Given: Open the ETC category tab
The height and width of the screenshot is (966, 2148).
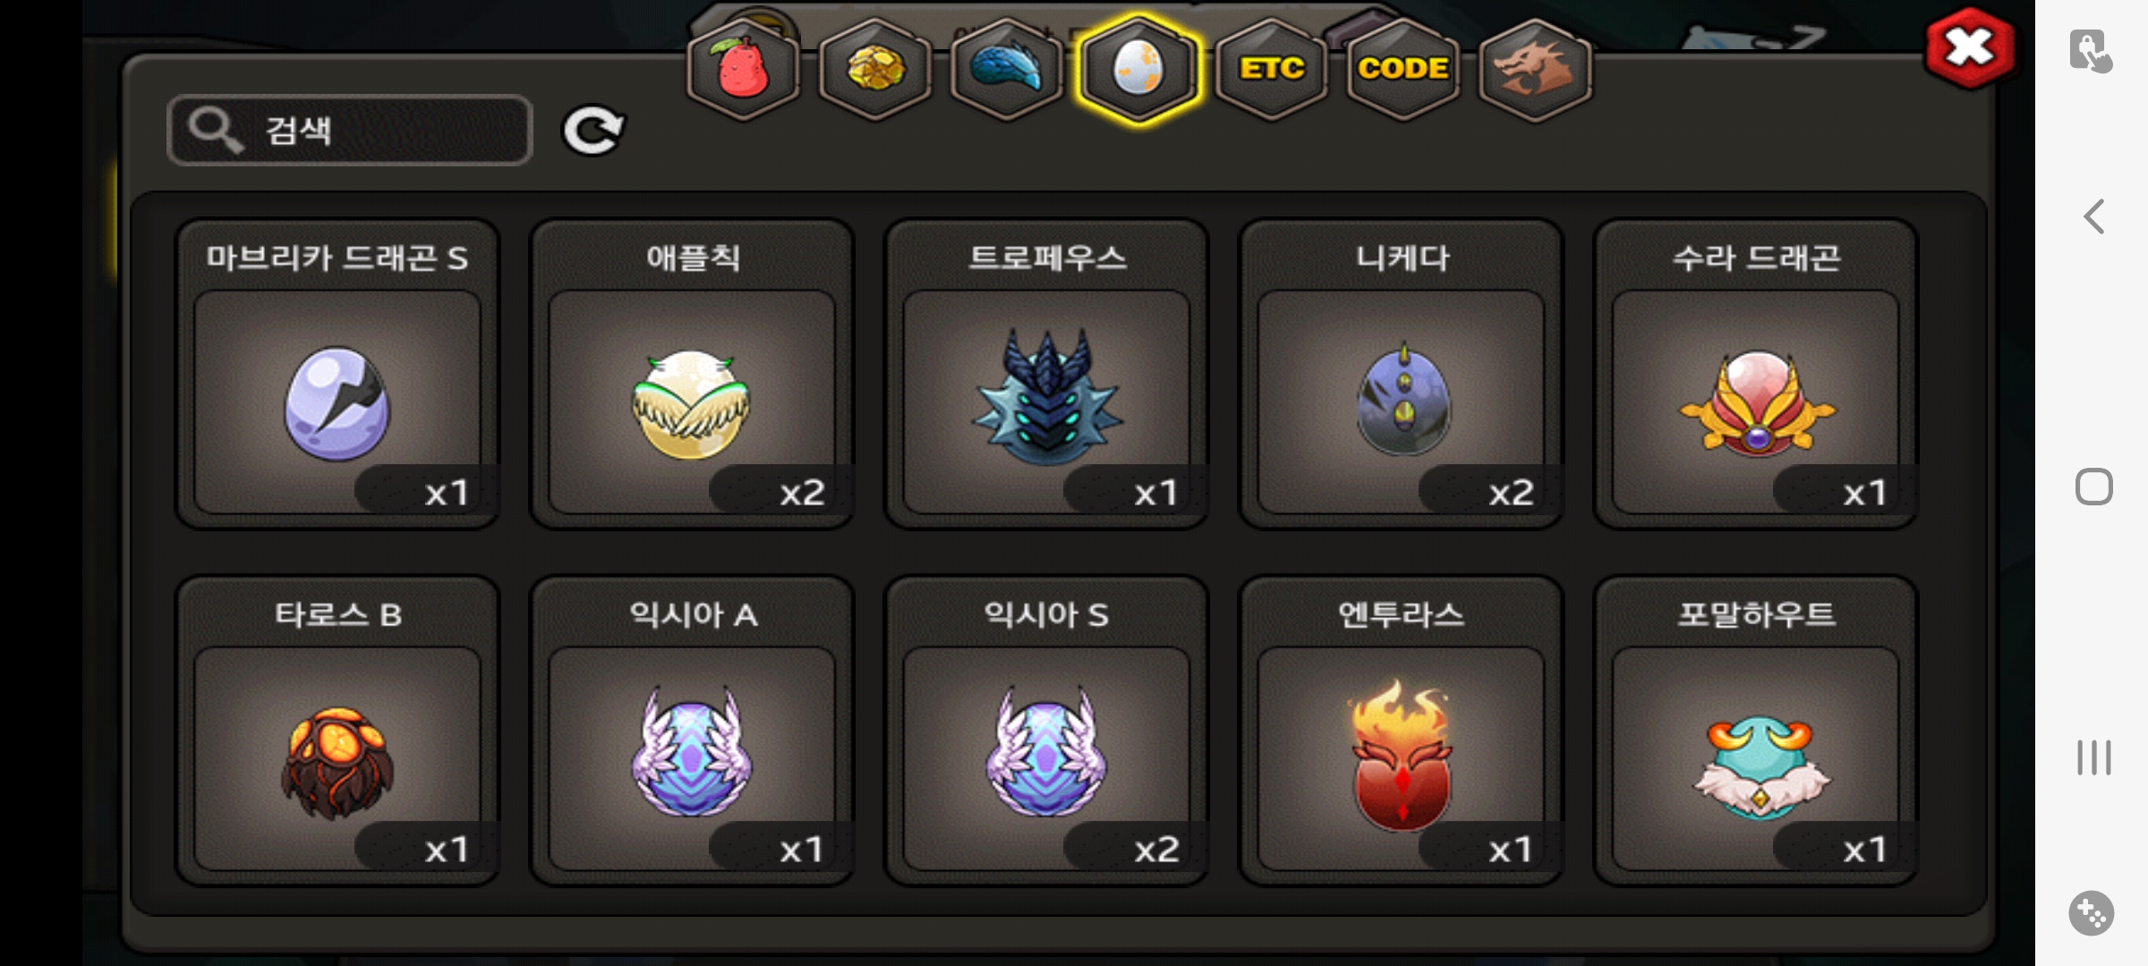Looking at the screenshot, I should tap(1271, 70).
